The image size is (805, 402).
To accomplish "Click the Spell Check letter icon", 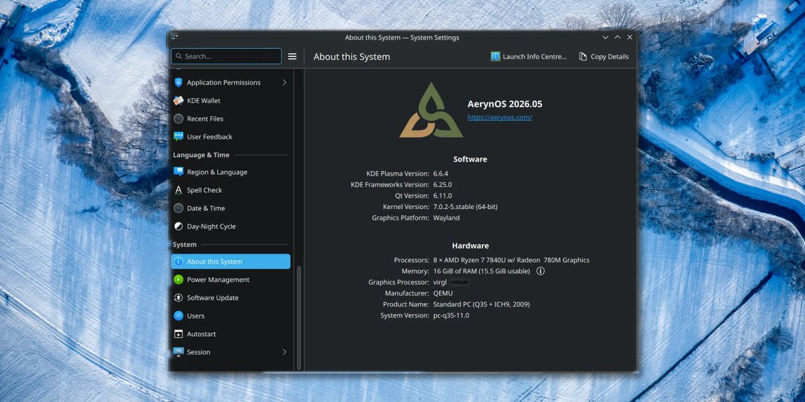I will pos(178,190).
